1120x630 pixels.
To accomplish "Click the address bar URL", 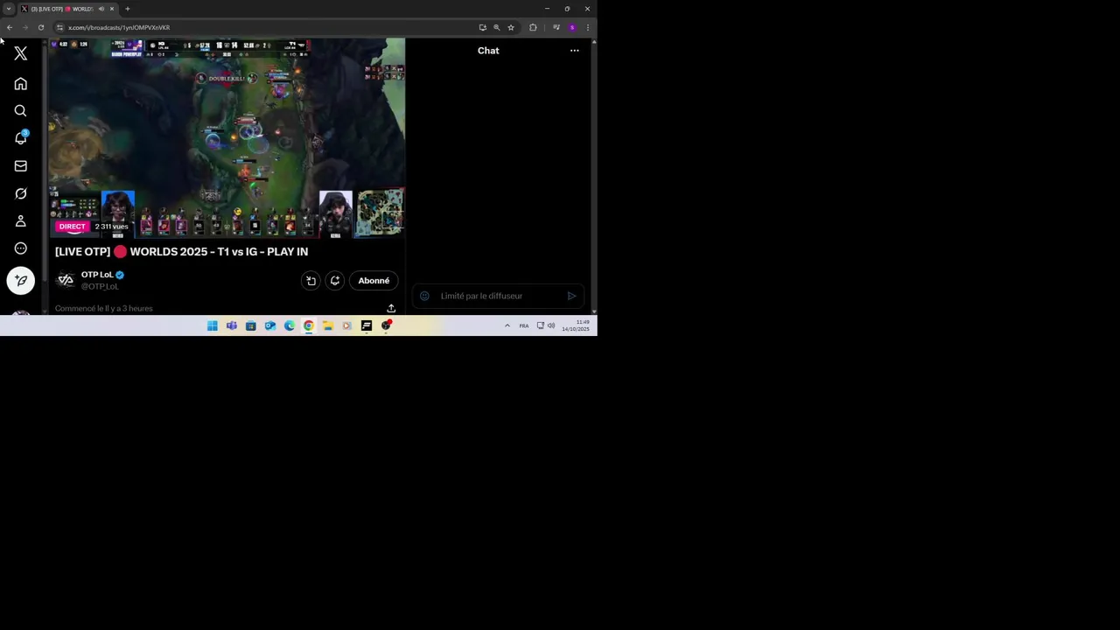I will coord(119,27).
